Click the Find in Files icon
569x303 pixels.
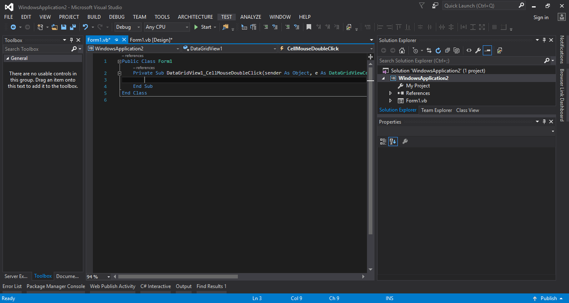(x=225, y=27)
